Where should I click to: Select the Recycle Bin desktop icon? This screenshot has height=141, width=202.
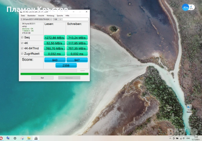[x=189, y=108]
